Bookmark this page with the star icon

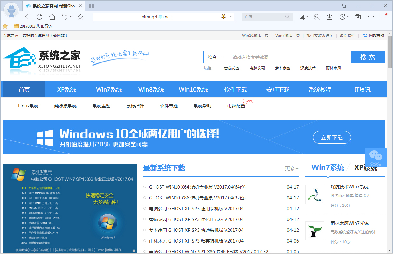[x=80, y=17]
